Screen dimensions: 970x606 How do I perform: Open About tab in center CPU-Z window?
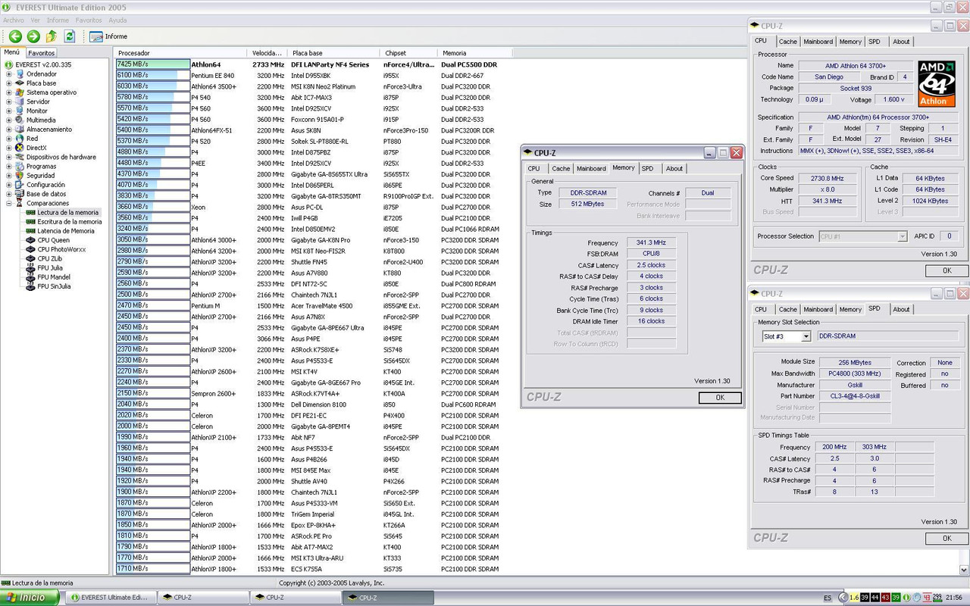(674, 168)
